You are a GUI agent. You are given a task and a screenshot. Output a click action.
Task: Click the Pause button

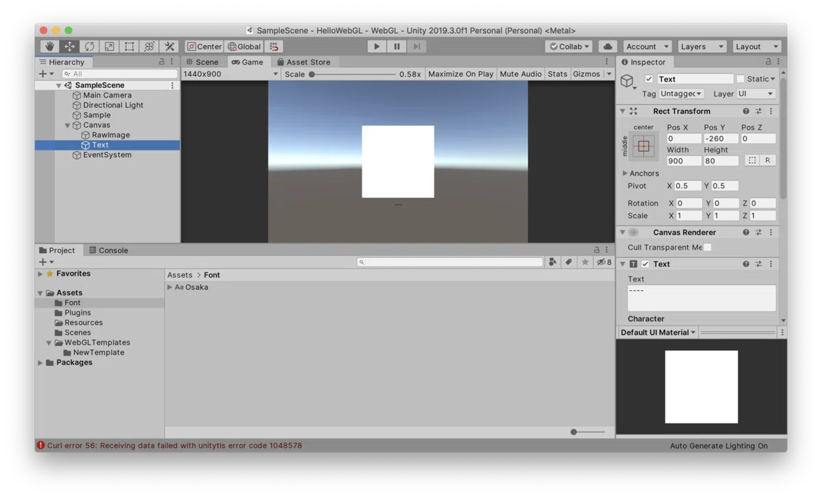pyautogui.click(x=397, y=47)
